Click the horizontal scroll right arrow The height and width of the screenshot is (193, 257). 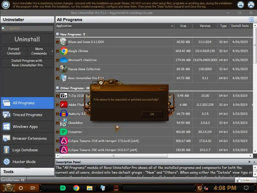[x=251, y=156]
